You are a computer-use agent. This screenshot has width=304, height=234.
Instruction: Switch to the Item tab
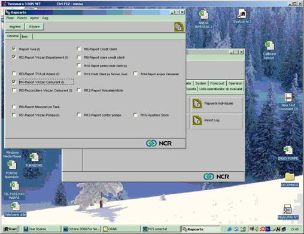click(26, 37)
